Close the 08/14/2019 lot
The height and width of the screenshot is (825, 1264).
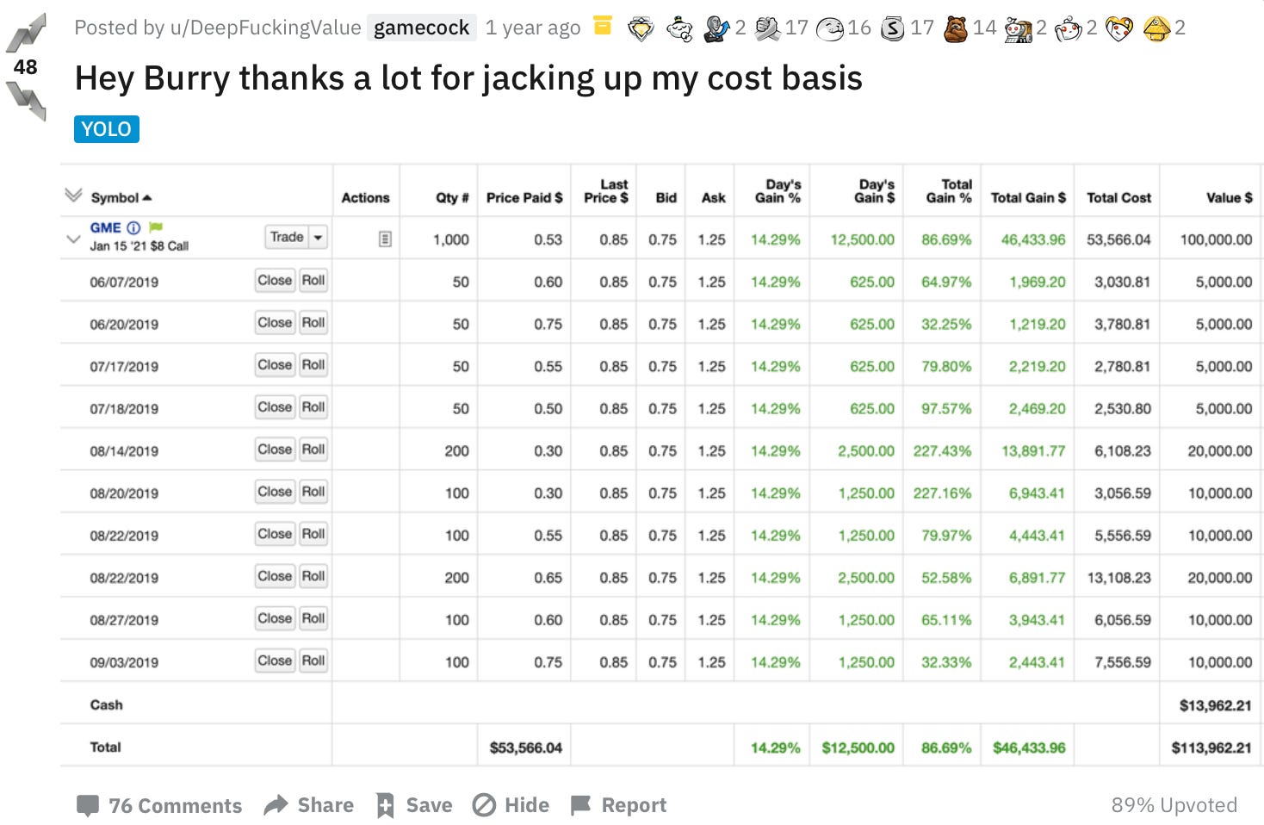tap(275, 449)
